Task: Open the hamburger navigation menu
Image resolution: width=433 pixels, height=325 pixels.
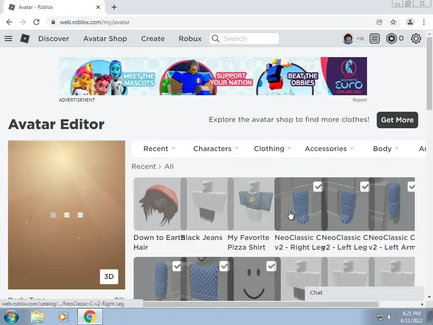Action: (8, 39)
